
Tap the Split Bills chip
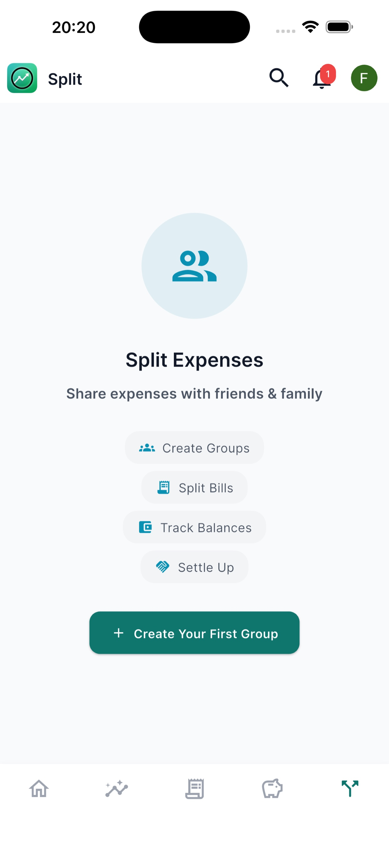194,488
